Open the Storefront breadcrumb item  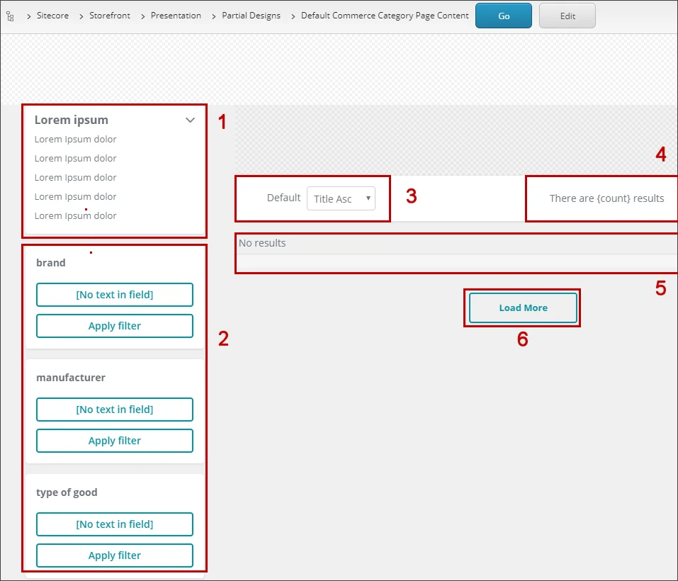click(x=109, y=16)
